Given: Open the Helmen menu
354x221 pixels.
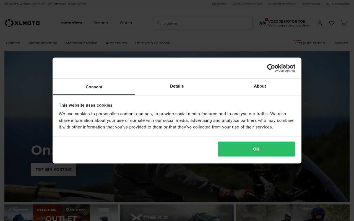Looking at the screenshot, I should tap(13, 43).
